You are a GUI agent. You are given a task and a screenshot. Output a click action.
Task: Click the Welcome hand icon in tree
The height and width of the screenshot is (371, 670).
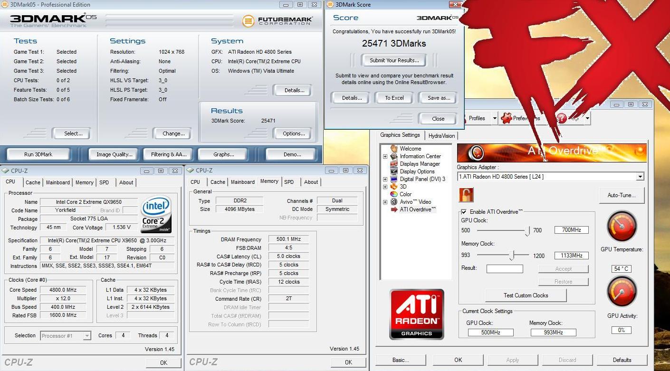[394, 148]
